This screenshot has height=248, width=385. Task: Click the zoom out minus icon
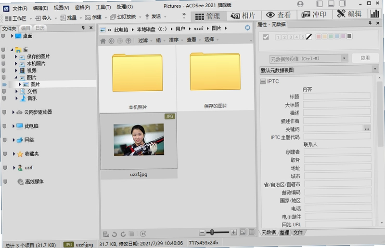(202, 232)
